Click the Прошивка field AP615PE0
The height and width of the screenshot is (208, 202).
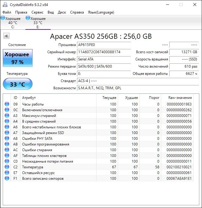tap(104, 45)
